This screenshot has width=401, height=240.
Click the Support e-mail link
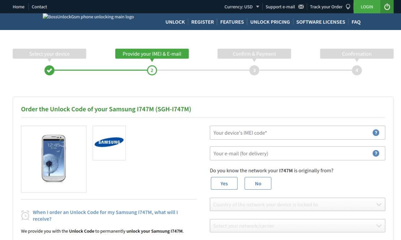(x=280, y=7)
